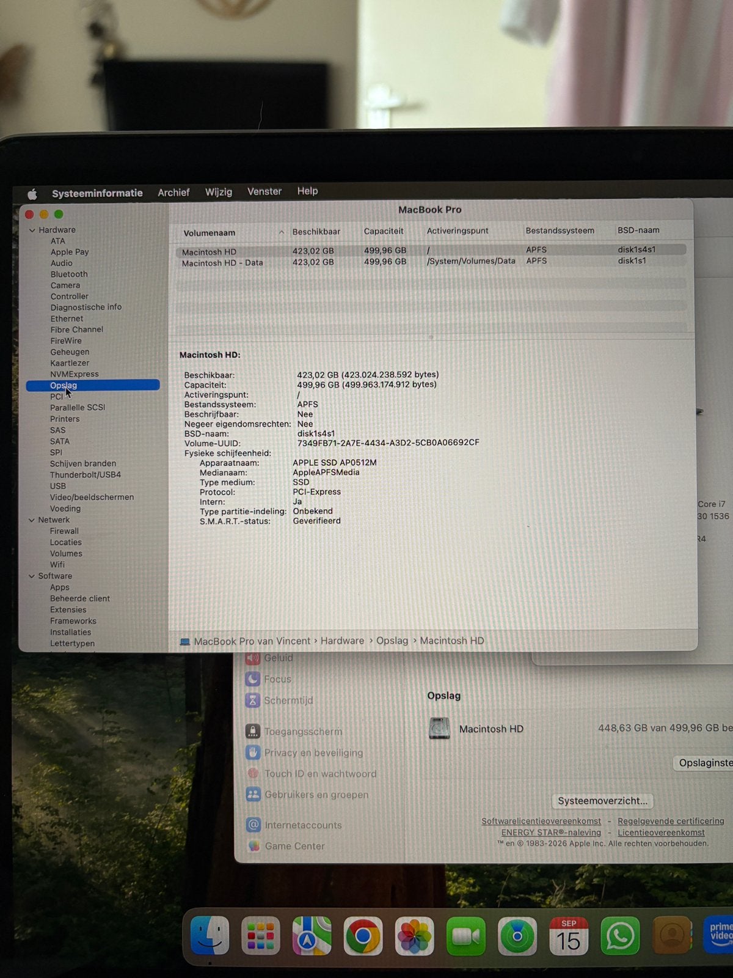Collapse the Hardware section

pos(32,230)
